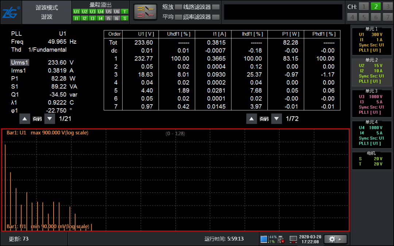The width and height of the screenshot is (394, 246).
Task: Click the blue storage status icon
Action: (x=264, y=239)
